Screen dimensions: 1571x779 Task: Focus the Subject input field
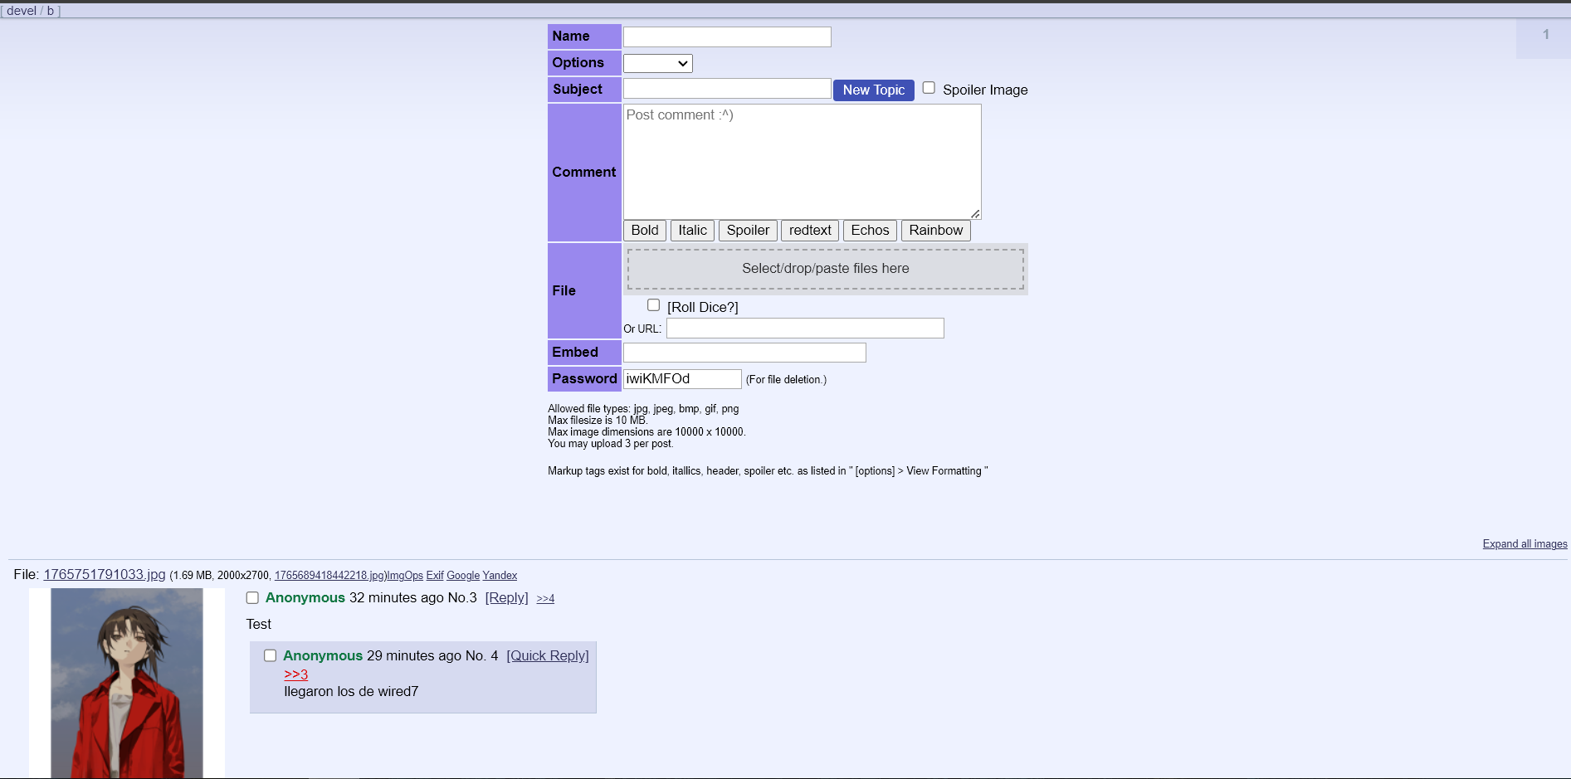(726, 89)
